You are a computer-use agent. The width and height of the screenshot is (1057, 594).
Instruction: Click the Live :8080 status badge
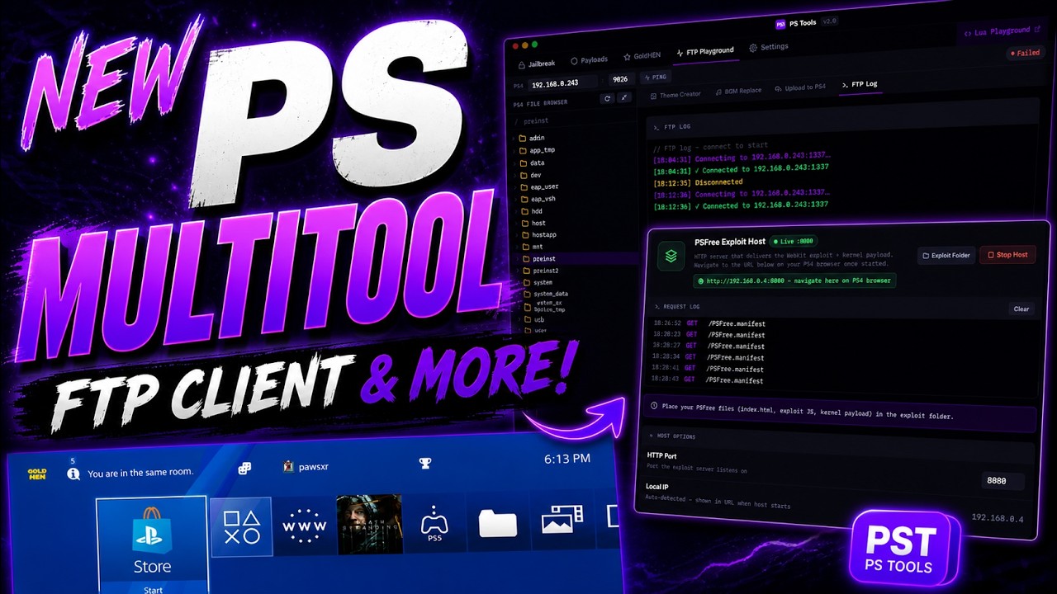(792, 242)
